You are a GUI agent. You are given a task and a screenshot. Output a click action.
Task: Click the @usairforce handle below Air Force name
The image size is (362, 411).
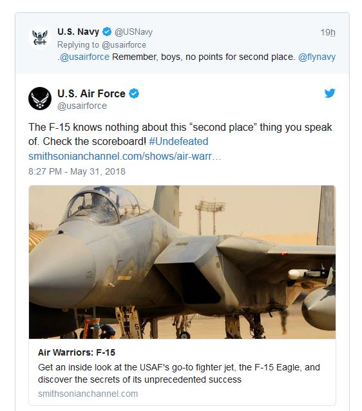coord(82,106)
